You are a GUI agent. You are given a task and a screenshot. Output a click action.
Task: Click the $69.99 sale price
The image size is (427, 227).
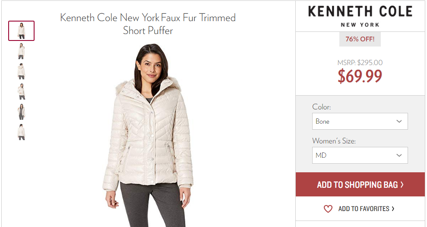(360, 76)
